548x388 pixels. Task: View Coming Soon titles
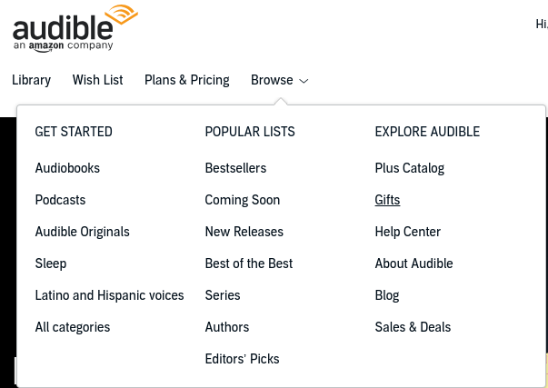[x=243, y=200]
